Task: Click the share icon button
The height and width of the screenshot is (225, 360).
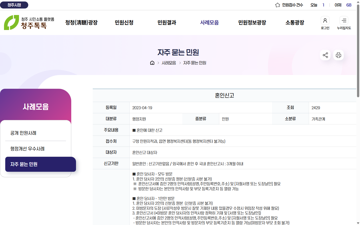Action: coord(325,55)
